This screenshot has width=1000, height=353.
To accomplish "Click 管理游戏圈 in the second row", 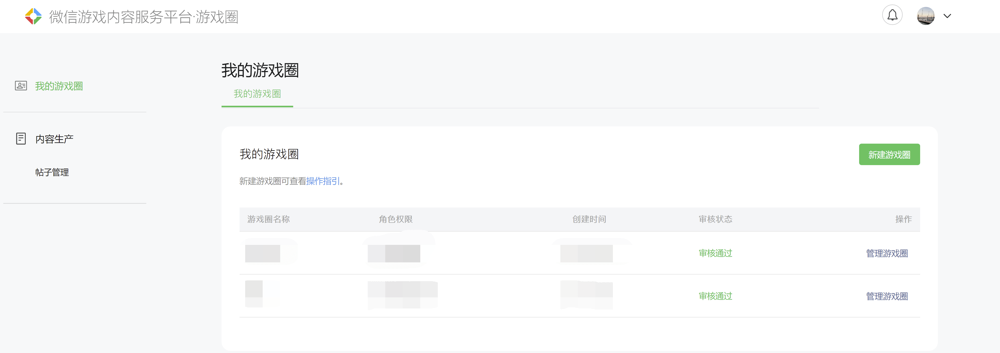I will [x=887, y=296].
